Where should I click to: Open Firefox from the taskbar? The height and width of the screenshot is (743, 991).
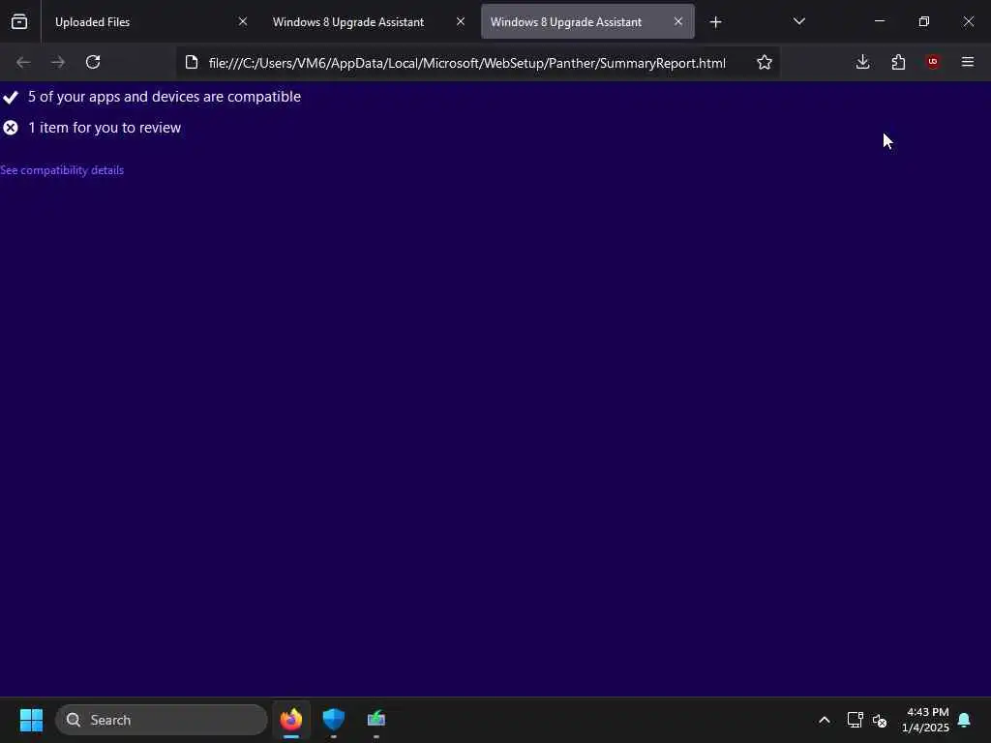pos(291,720)
